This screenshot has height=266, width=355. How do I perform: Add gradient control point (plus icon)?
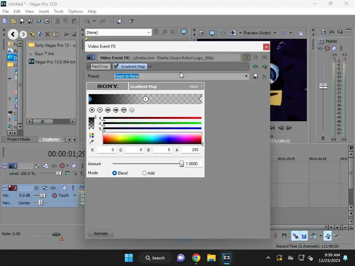pos(92,110)
